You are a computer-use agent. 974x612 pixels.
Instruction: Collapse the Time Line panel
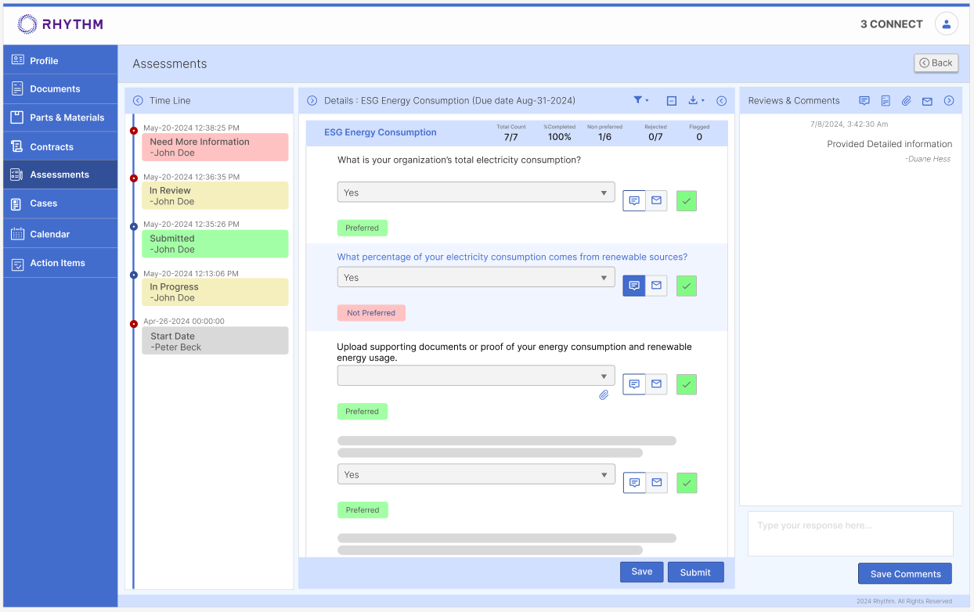tap(138, 101)
